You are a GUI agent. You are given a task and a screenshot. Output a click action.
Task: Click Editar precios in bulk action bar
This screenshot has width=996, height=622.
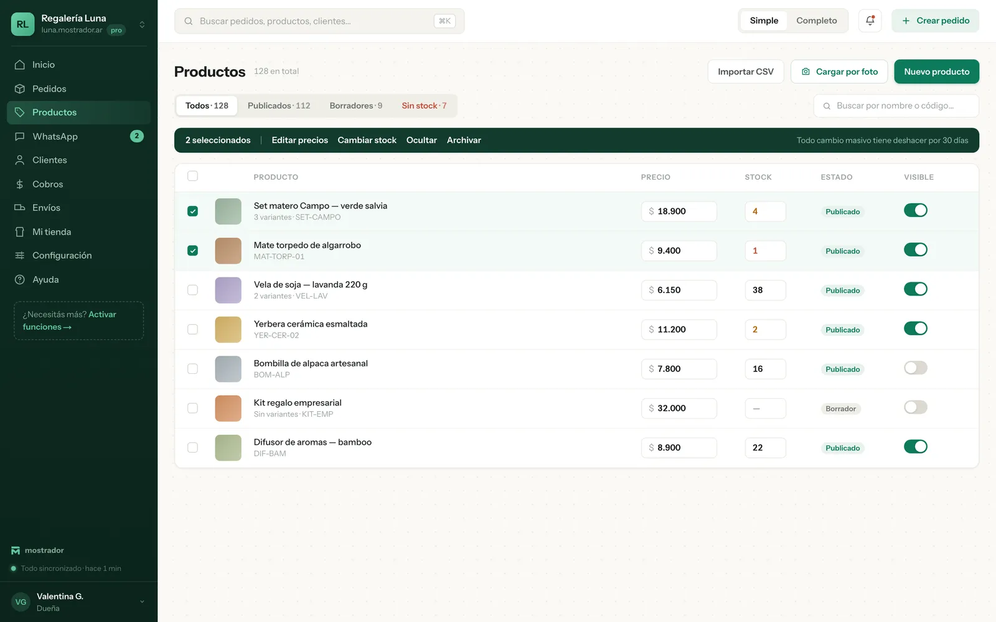[299, 141]
